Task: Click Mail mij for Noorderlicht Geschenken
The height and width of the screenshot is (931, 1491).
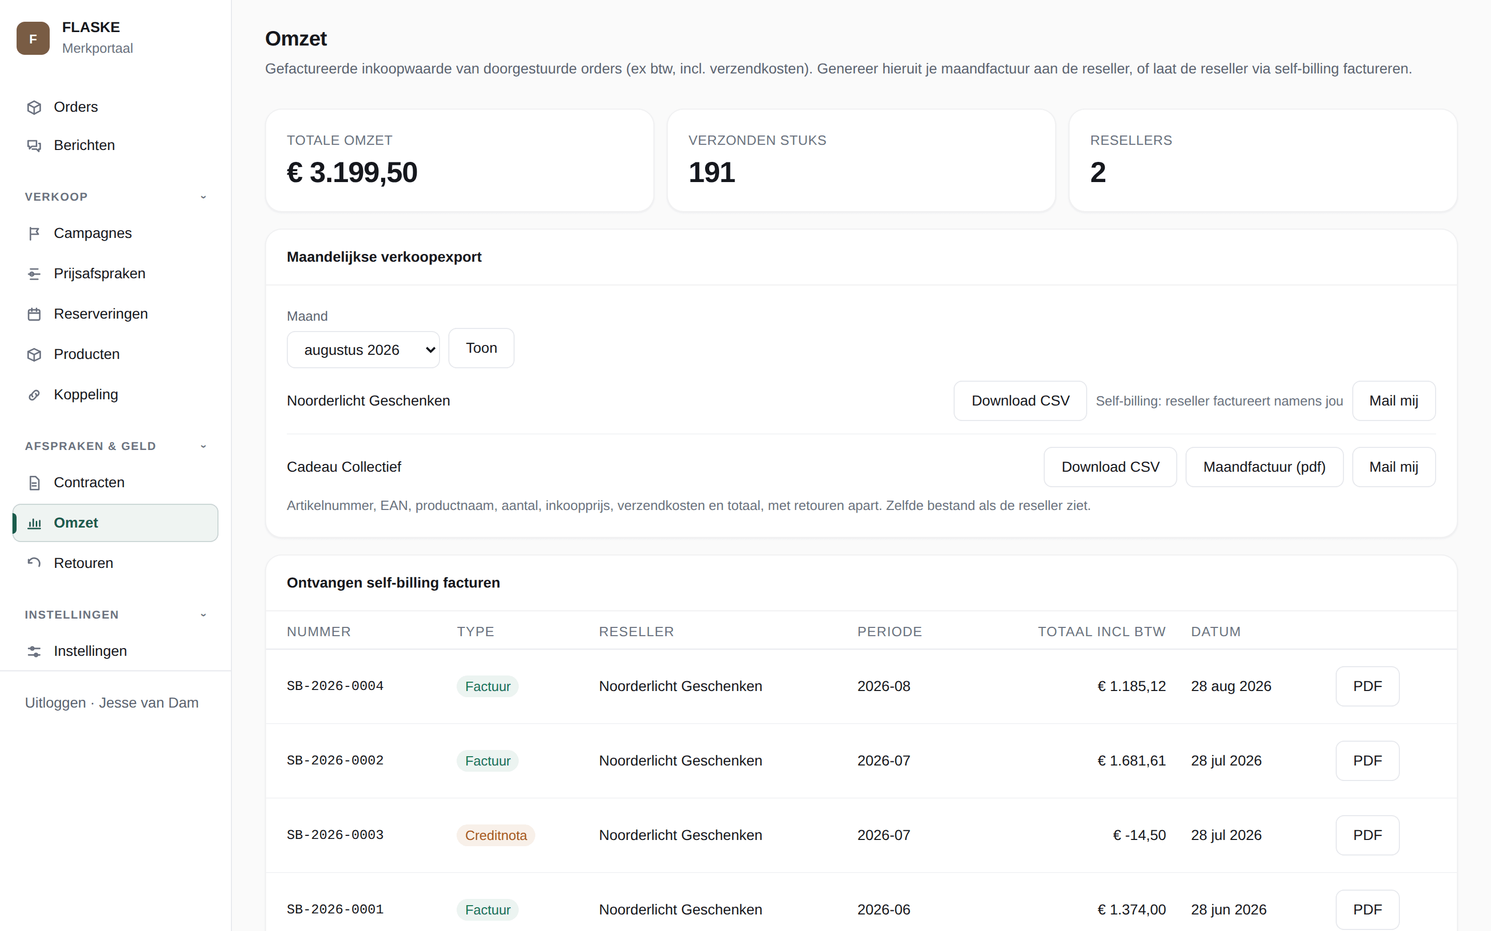Action: tap(1393, 401)
